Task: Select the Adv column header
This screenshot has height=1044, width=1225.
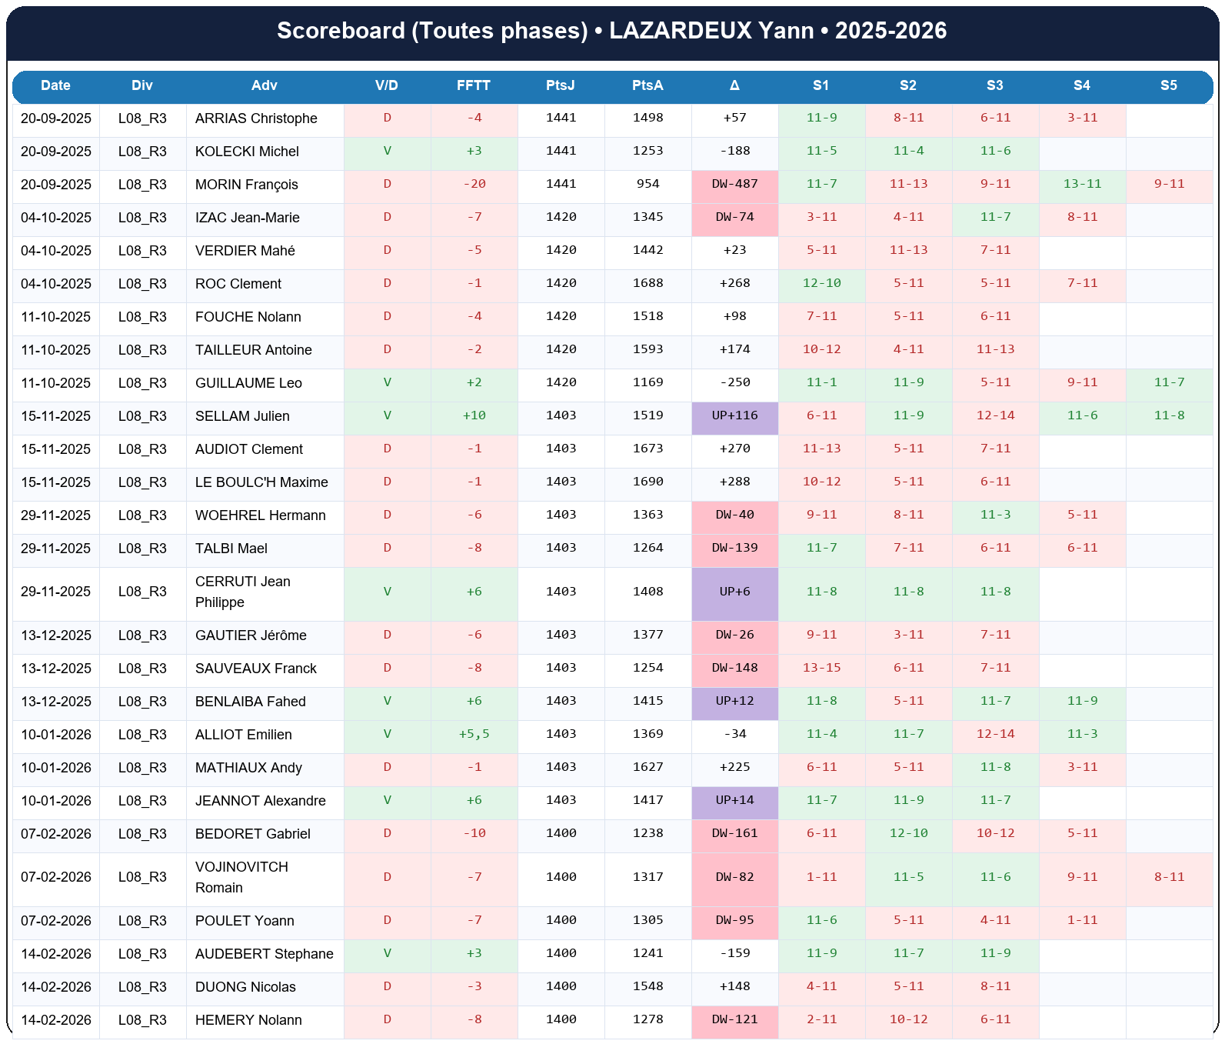Action: click(264, 85)
